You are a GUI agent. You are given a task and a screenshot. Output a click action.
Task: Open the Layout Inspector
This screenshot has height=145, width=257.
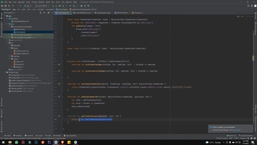[246, 136]
